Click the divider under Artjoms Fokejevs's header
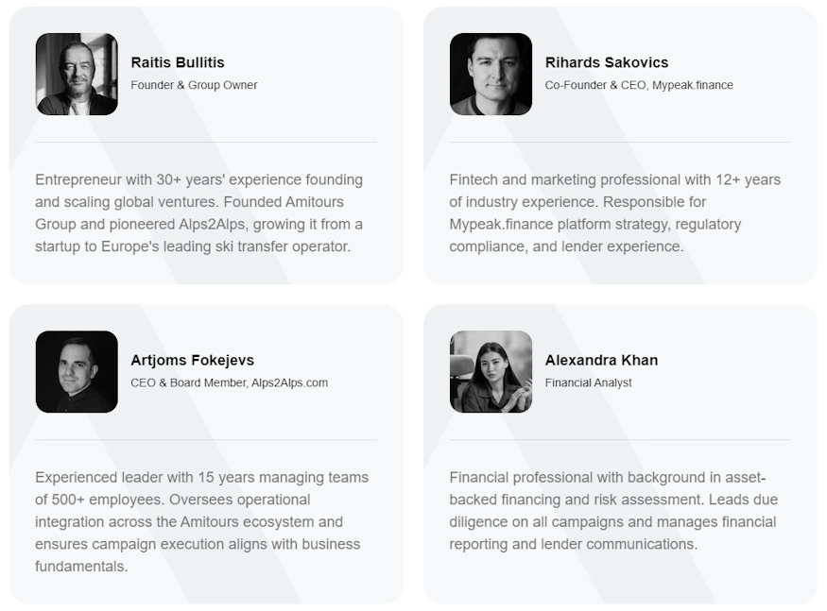827x611 pixels. click(x=206, y=440)
